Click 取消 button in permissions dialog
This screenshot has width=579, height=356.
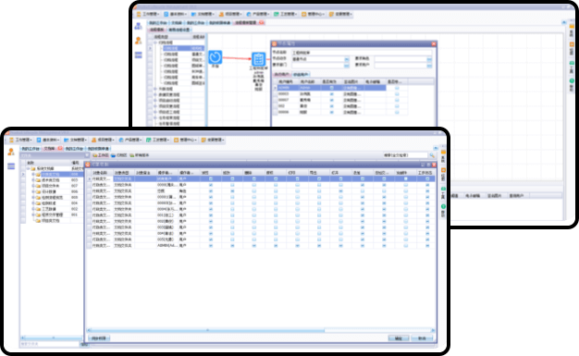(422, 338)
